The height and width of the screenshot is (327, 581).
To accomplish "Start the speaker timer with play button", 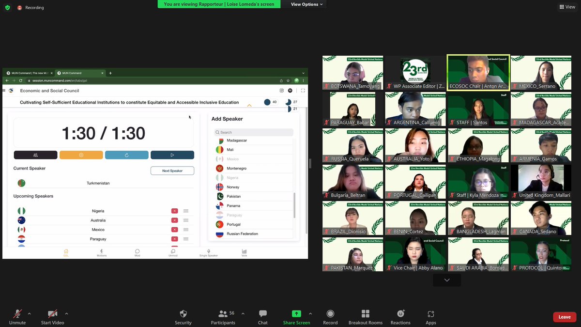I will click(x=172, y=155).
